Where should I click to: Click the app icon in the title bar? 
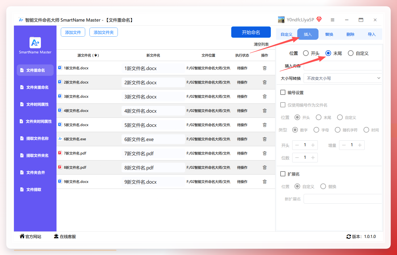[21, 20]
